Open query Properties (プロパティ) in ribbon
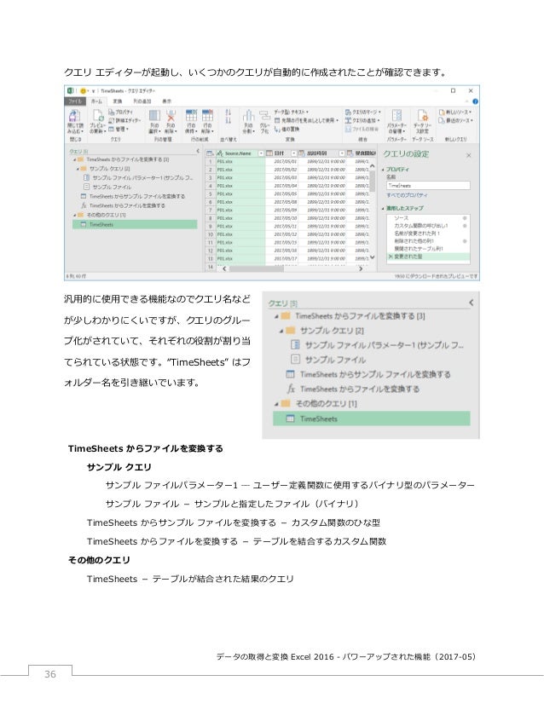The image size is (544, 704). (x=120, y=112)
